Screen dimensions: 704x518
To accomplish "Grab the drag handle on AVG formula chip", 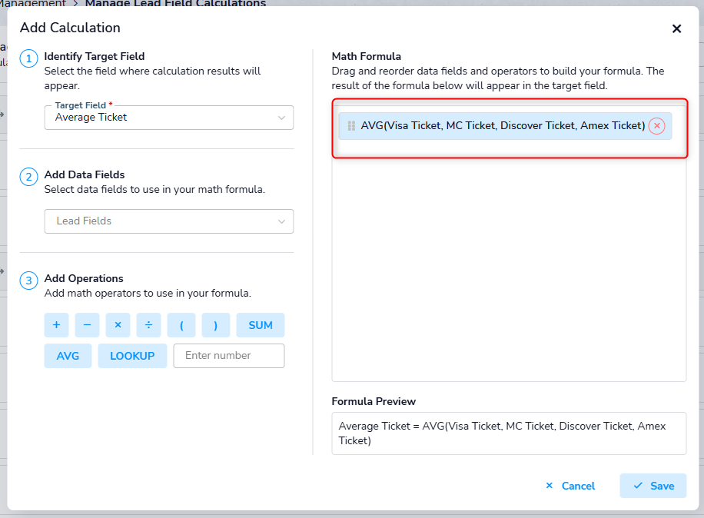I will (351, 126).
